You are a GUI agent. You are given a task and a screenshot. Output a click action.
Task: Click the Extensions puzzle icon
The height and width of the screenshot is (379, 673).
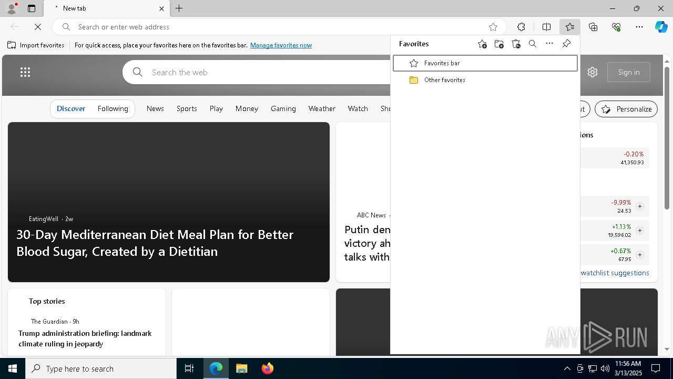pyautogui.click(x=521, y=27)
